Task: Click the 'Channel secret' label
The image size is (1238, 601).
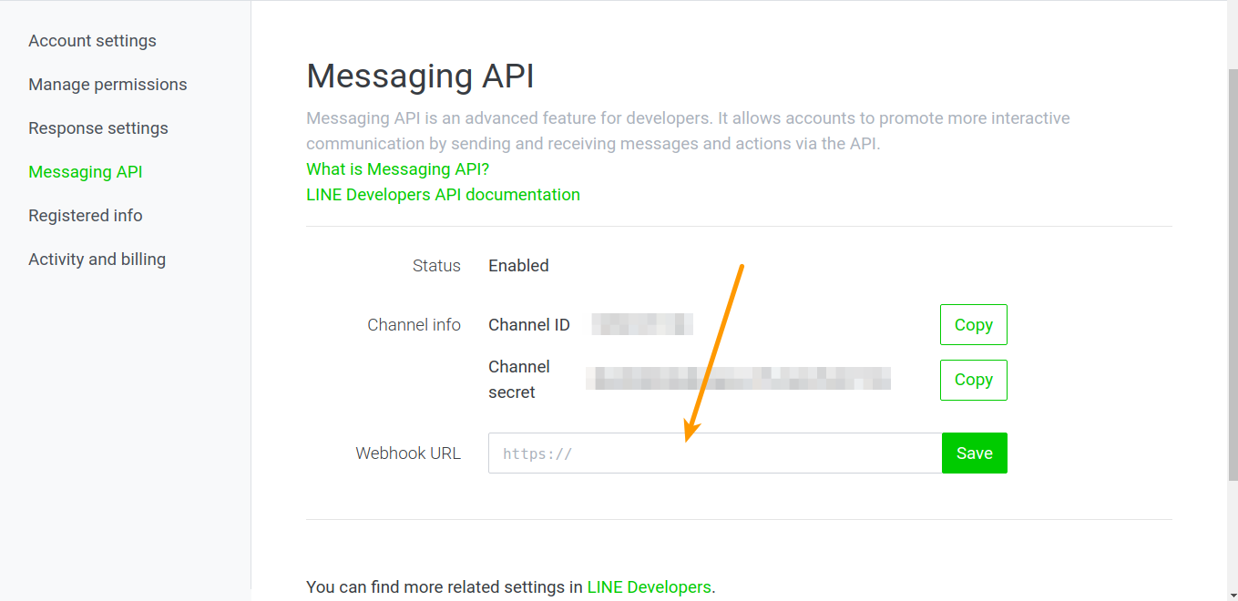Action: pos(519,380)
